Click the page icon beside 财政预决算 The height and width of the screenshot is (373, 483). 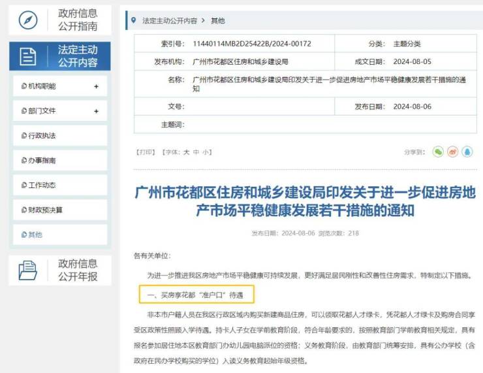click(24, 210)
